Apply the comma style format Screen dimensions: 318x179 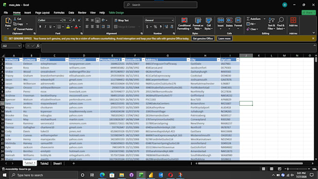click(x=160, y=27)
